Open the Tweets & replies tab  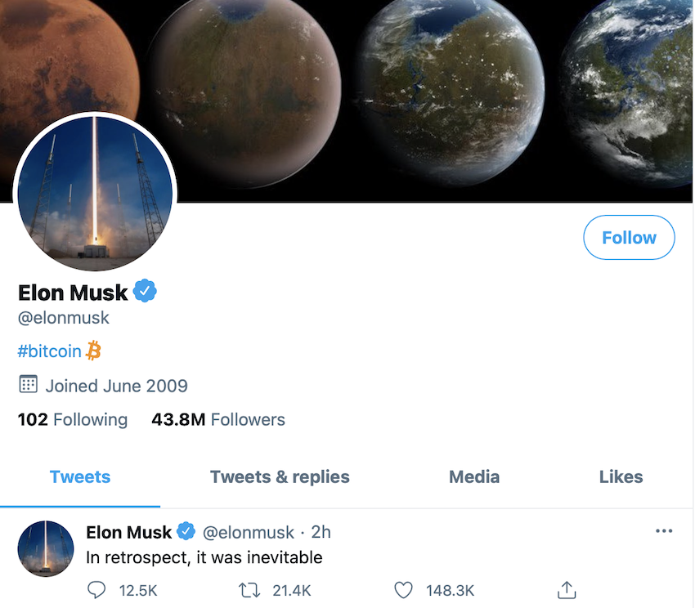tap(280, 477)
